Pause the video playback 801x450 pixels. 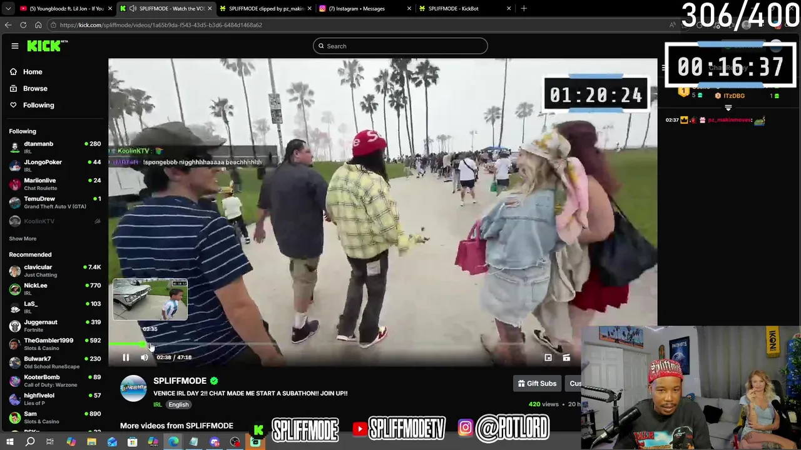126,357
